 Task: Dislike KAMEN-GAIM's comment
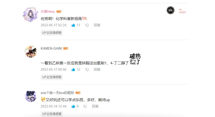pos(87,70)
